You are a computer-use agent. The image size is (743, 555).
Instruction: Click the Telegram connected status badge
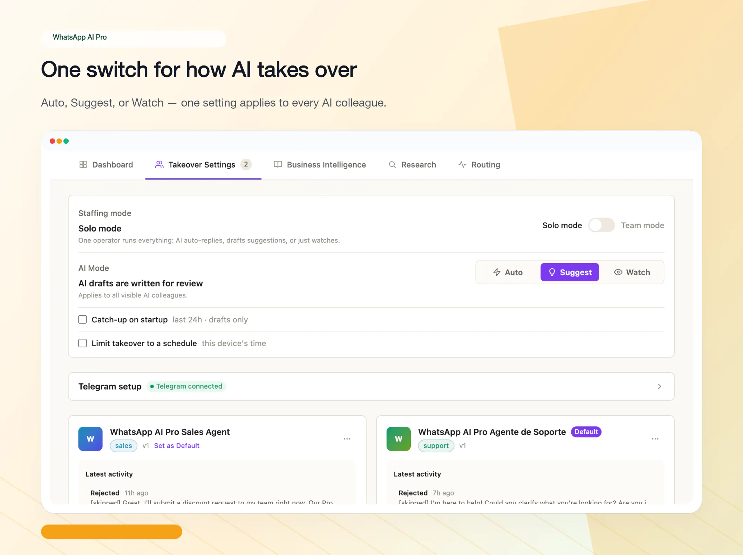(x=186, y=386)
